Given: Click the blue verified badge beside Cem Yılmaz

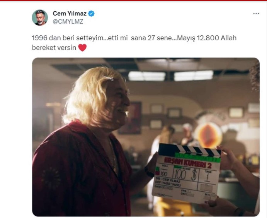Looking at the screenshot, I should 92,14.
